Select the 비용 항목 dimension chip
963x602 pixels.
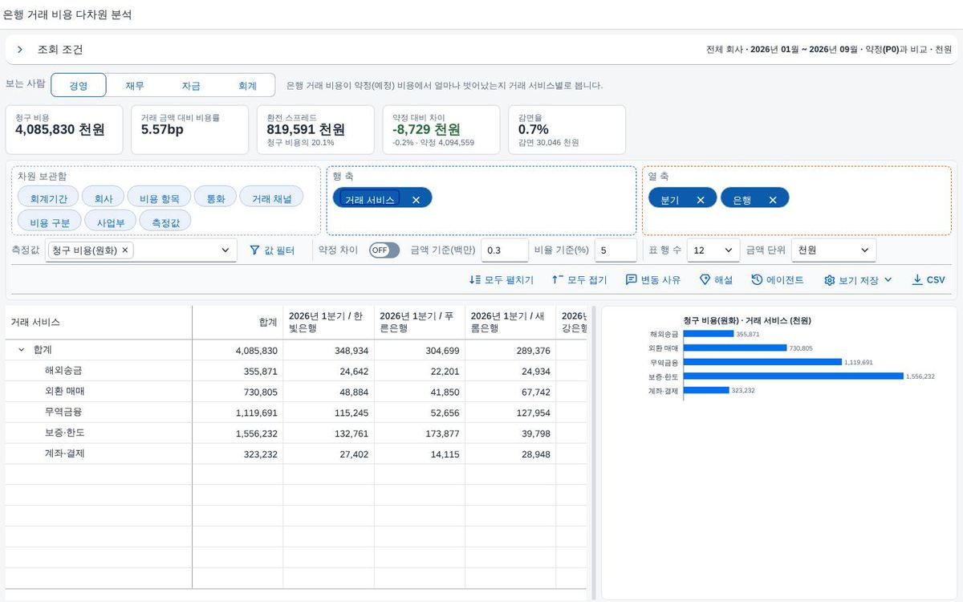click(159, 198)
